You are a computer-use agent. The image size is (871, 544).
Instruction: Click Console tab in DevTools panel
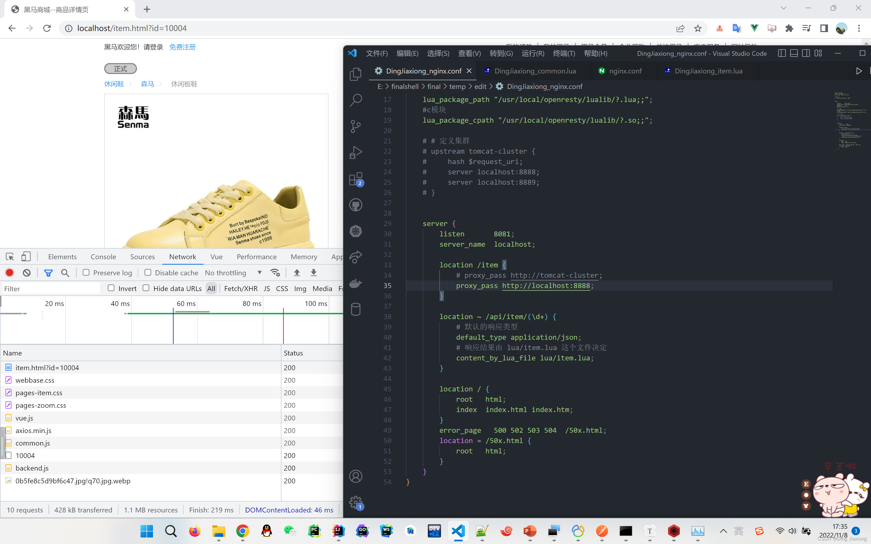click(x=103, y=256)
